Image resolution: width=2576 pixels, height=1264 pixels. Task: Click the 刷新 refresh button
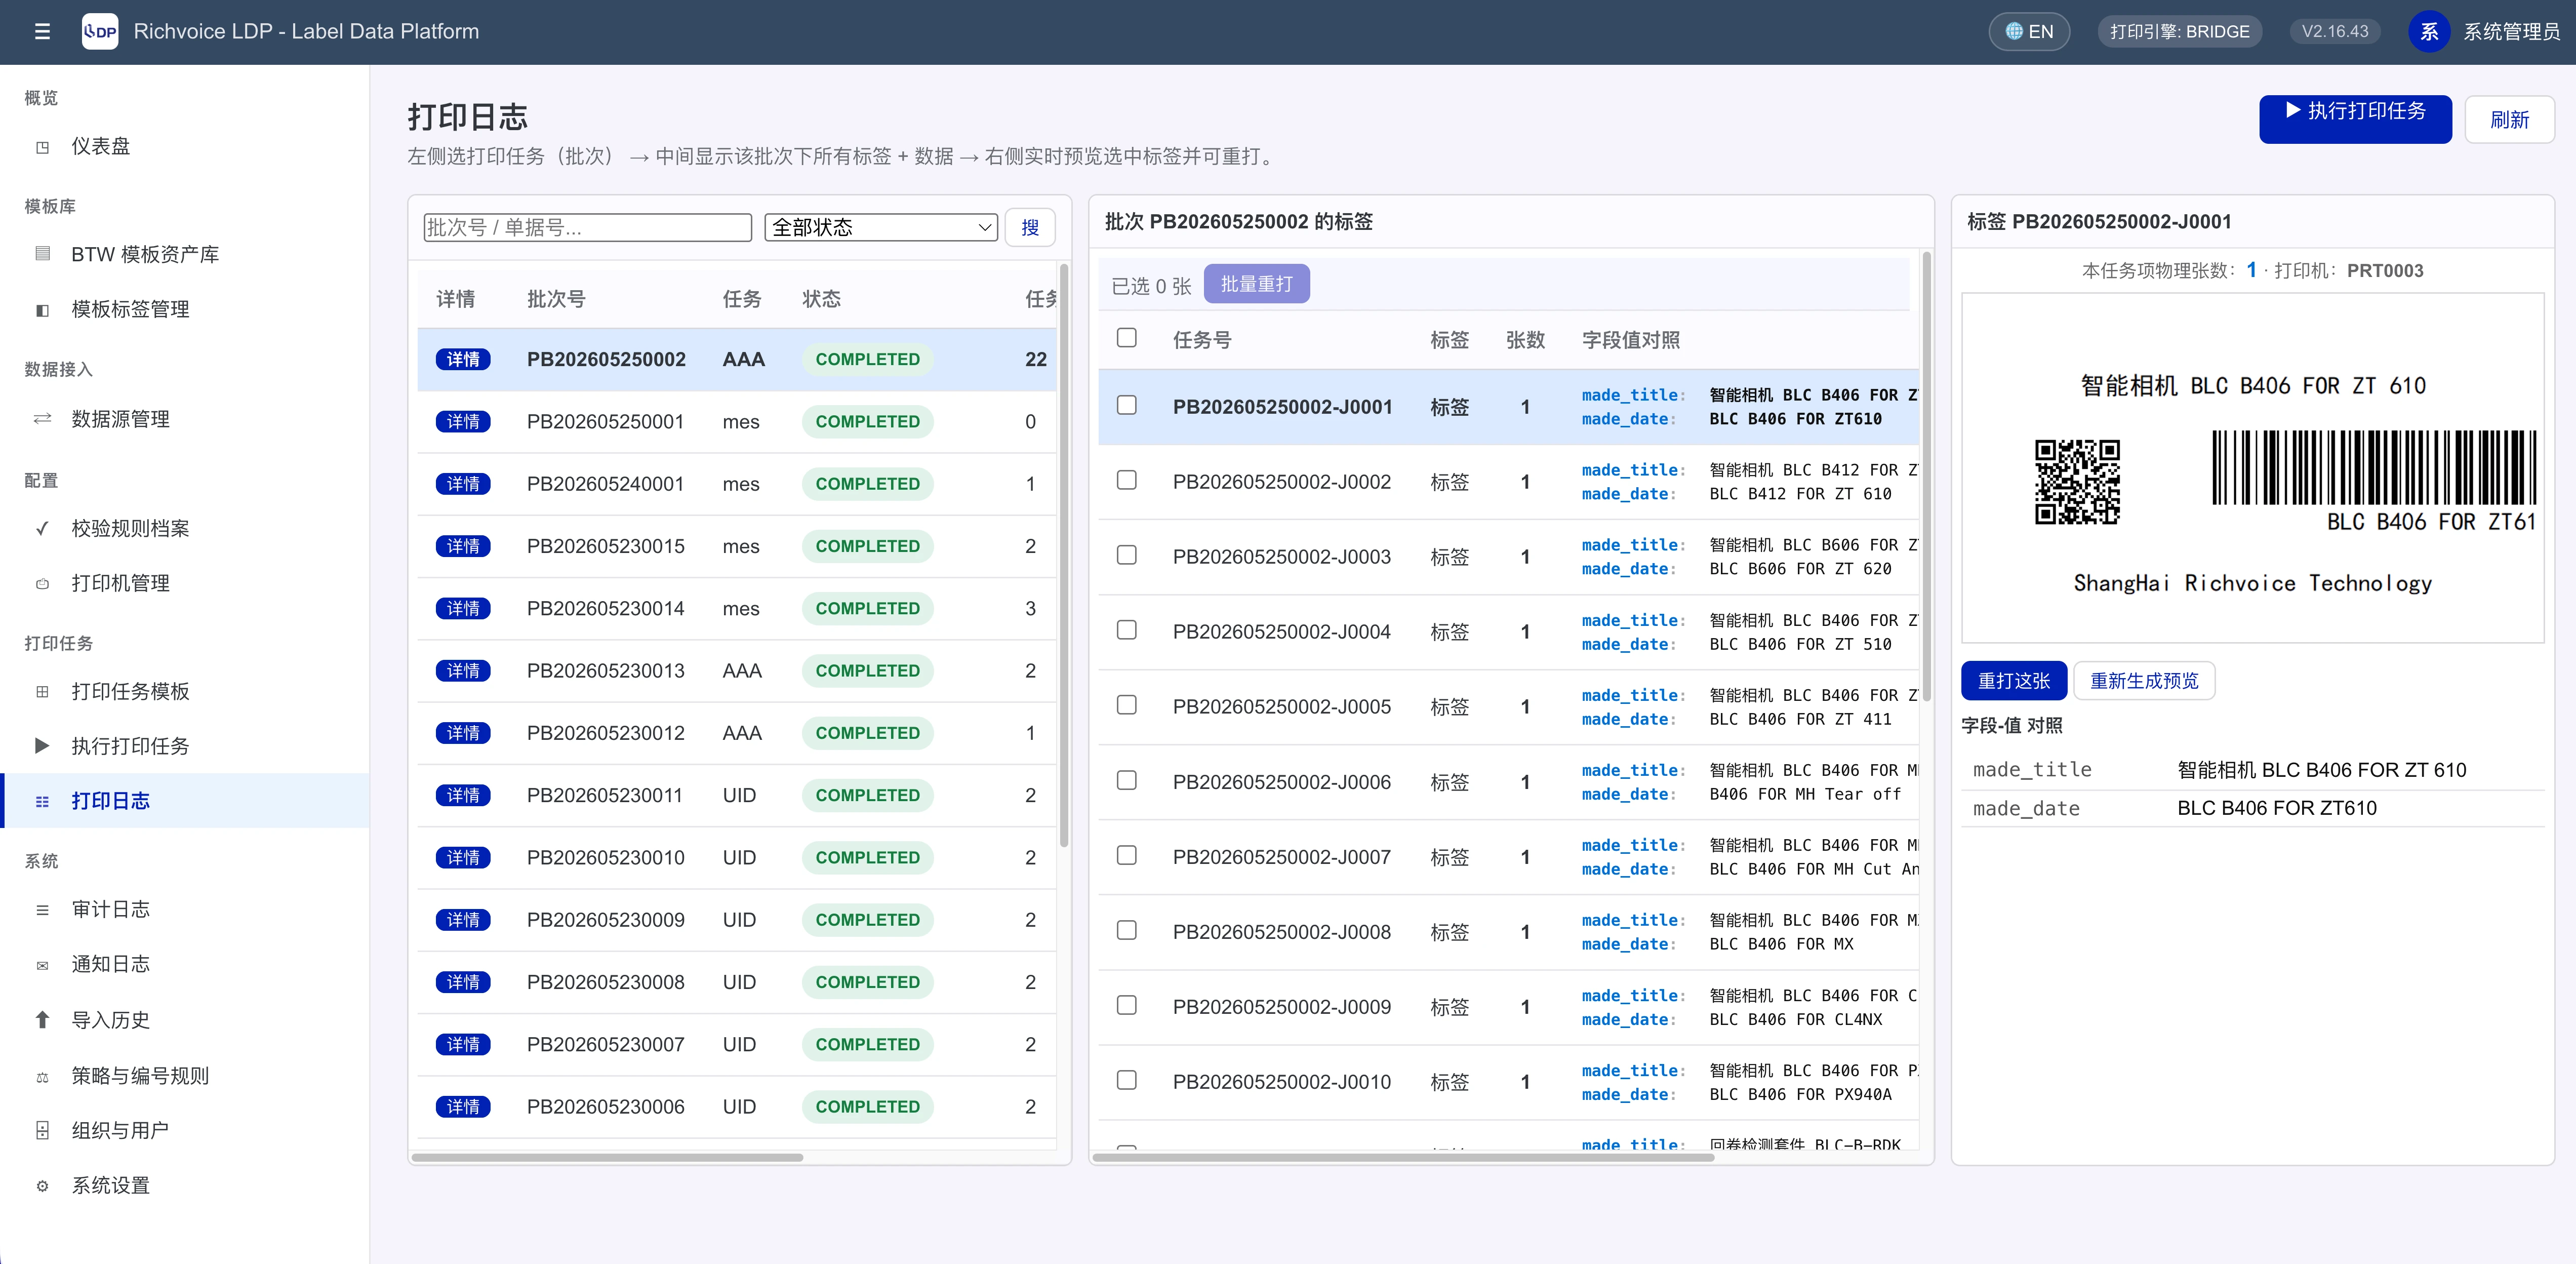pyautogui.click(x=2509, y=120)
